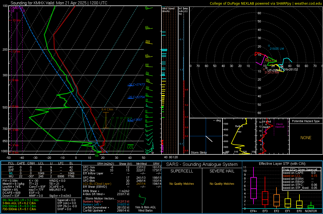Screen dimensions: 323x214
Task: Select the DN=281/32 hodograph label
Action: tap(291, 69)
